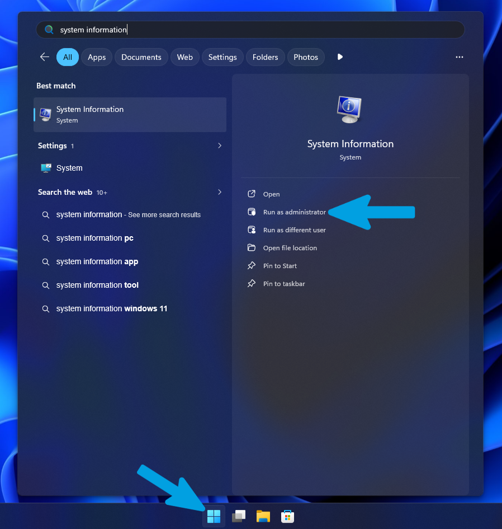The image size is (502, 529).
Task: Click the search magnifier icon in search box
Action: [49, 30]
